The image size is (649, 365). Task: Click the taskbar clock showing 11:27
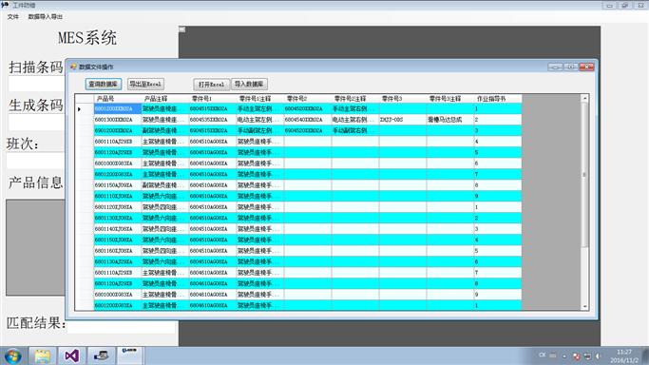[x=623, y=355]
